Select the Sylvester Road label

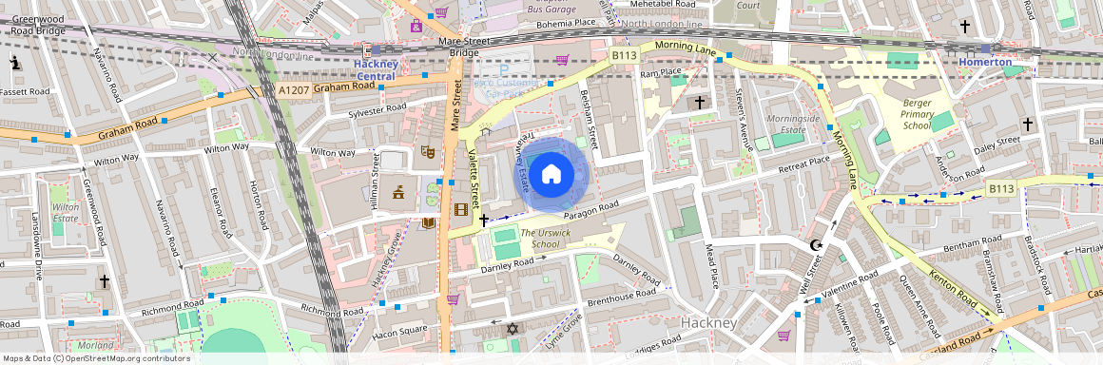pyautogui.click(x=377, y=112)
